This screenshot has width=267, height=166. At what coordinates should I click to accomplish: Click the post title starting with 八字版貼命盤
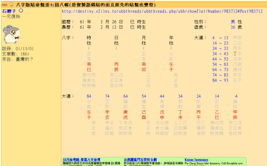[86, 5]
